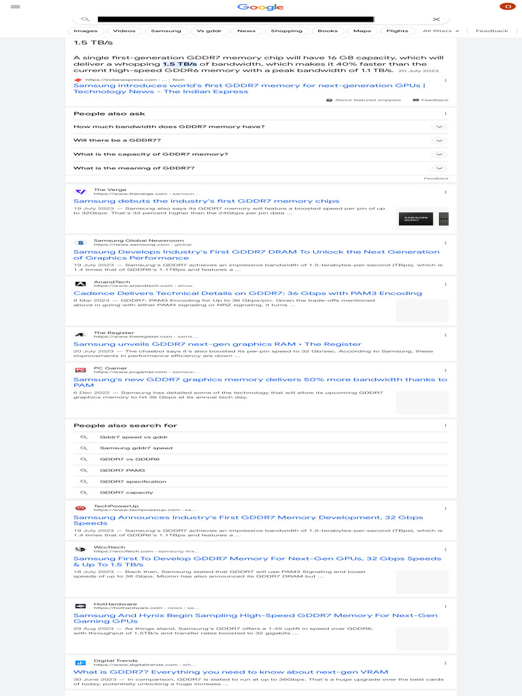Select the Vs gddr filter chip
This screenshot has height=696, width=522.
click(x=209, y=31)
